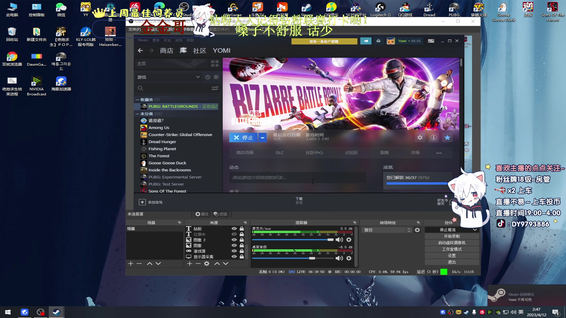Image resolution: width=566 pixels, height=318 pixels.
Task: Collapse the 未分类 games category
Action: click(x=137, y=114)
